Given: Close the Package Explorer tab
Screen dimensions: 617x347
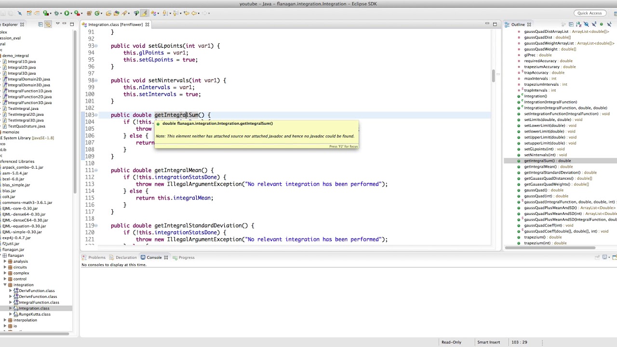Looking at the screenshot, I should (22, 24).
